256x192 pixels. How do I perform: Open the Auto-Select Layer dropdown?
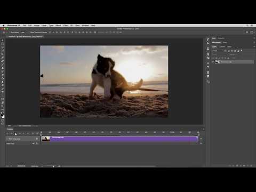23,33
